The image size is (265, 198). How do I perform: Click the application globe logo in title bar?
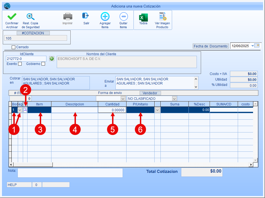(7, 6)
